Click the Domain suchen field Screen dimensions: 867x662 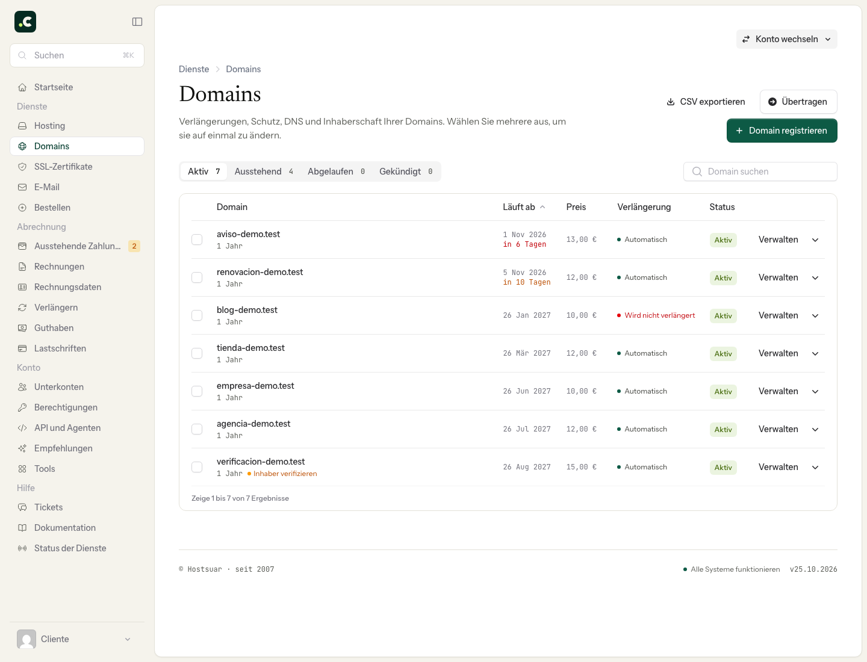coord(760,172)
